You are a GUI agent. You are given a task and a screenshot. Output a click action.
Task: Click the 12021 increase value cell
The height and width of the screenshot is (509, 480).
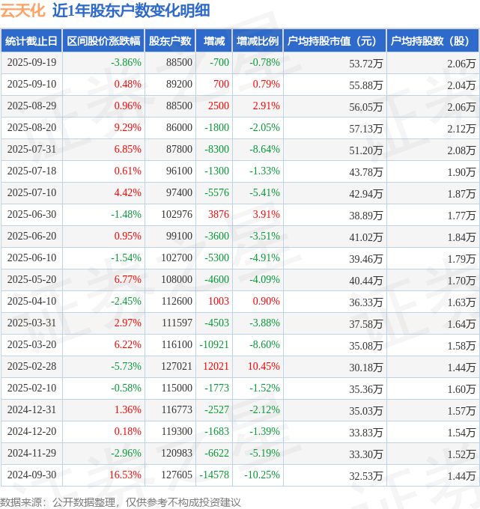pos(216,366)
